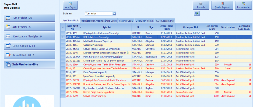This screenshot has width=253, height=107.
Task: Select Kesin Kabul in the sidebar
Action: [30, 55]
